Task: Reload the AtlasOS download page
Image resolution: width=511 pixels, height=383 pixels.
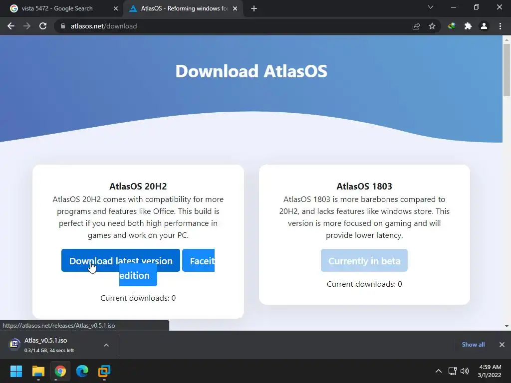Action: (43, 26)
